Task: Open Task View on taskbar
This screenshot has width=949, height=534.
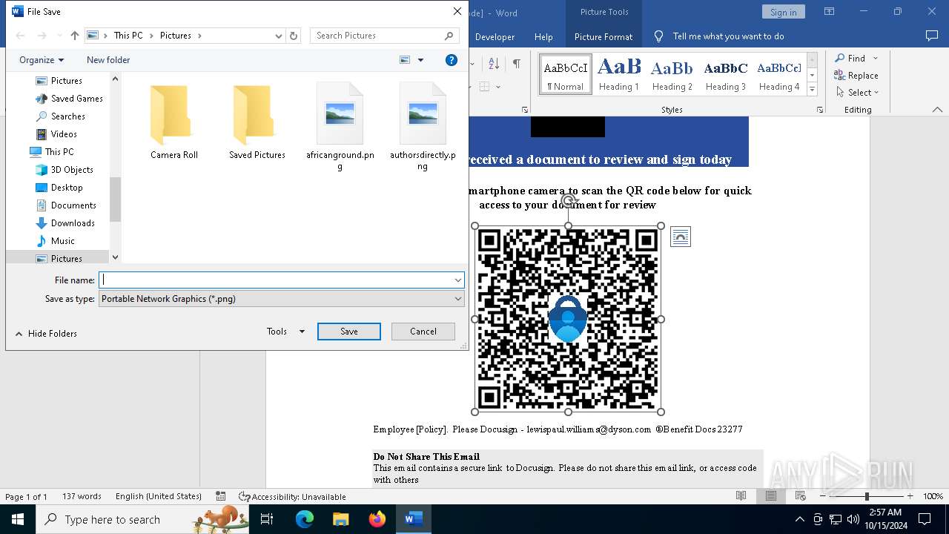Action: [x=267, y=519]
